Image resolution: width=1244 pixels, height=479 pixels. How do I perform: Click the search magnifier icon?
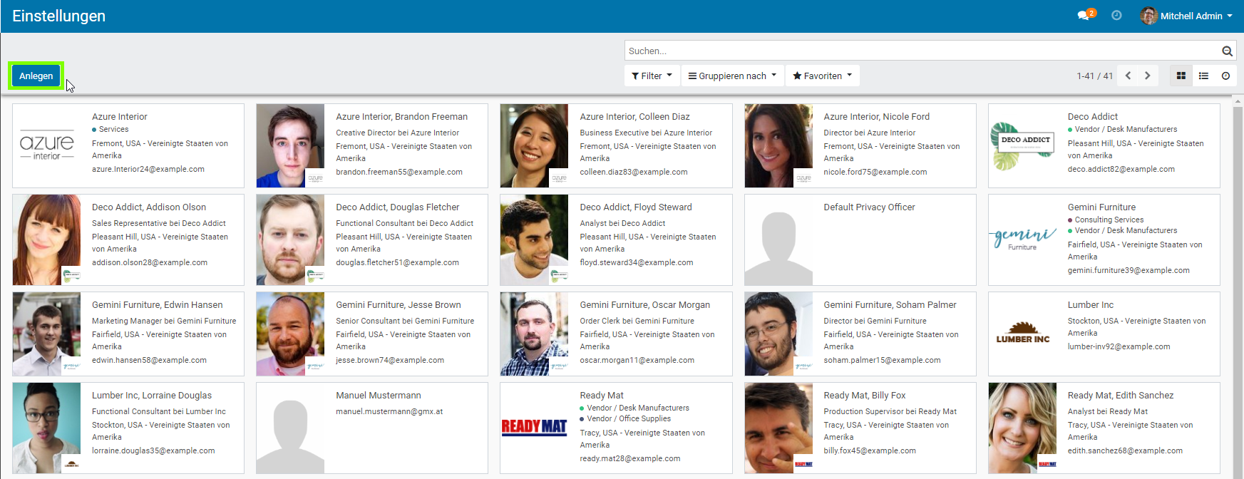(1227, 51)
